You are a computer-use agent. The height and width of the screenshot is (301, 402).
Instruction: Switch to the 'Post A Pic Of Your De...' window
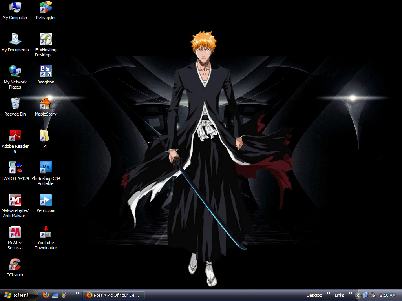click(x=114, y=295)
